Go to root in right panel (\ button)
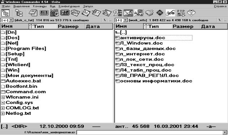This screenshot has height=135, width=228. click(220, 20)
